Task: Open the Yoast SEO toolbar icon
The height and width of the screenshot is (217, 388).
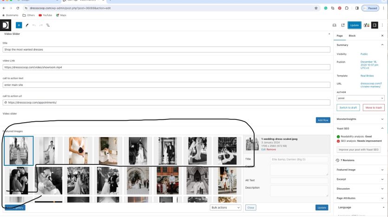Action: [366, 25]
